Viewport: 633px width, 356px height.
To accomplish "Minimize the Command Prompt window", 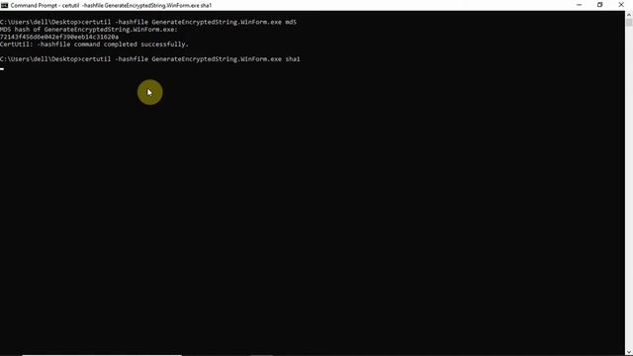I will pos(580,5).
